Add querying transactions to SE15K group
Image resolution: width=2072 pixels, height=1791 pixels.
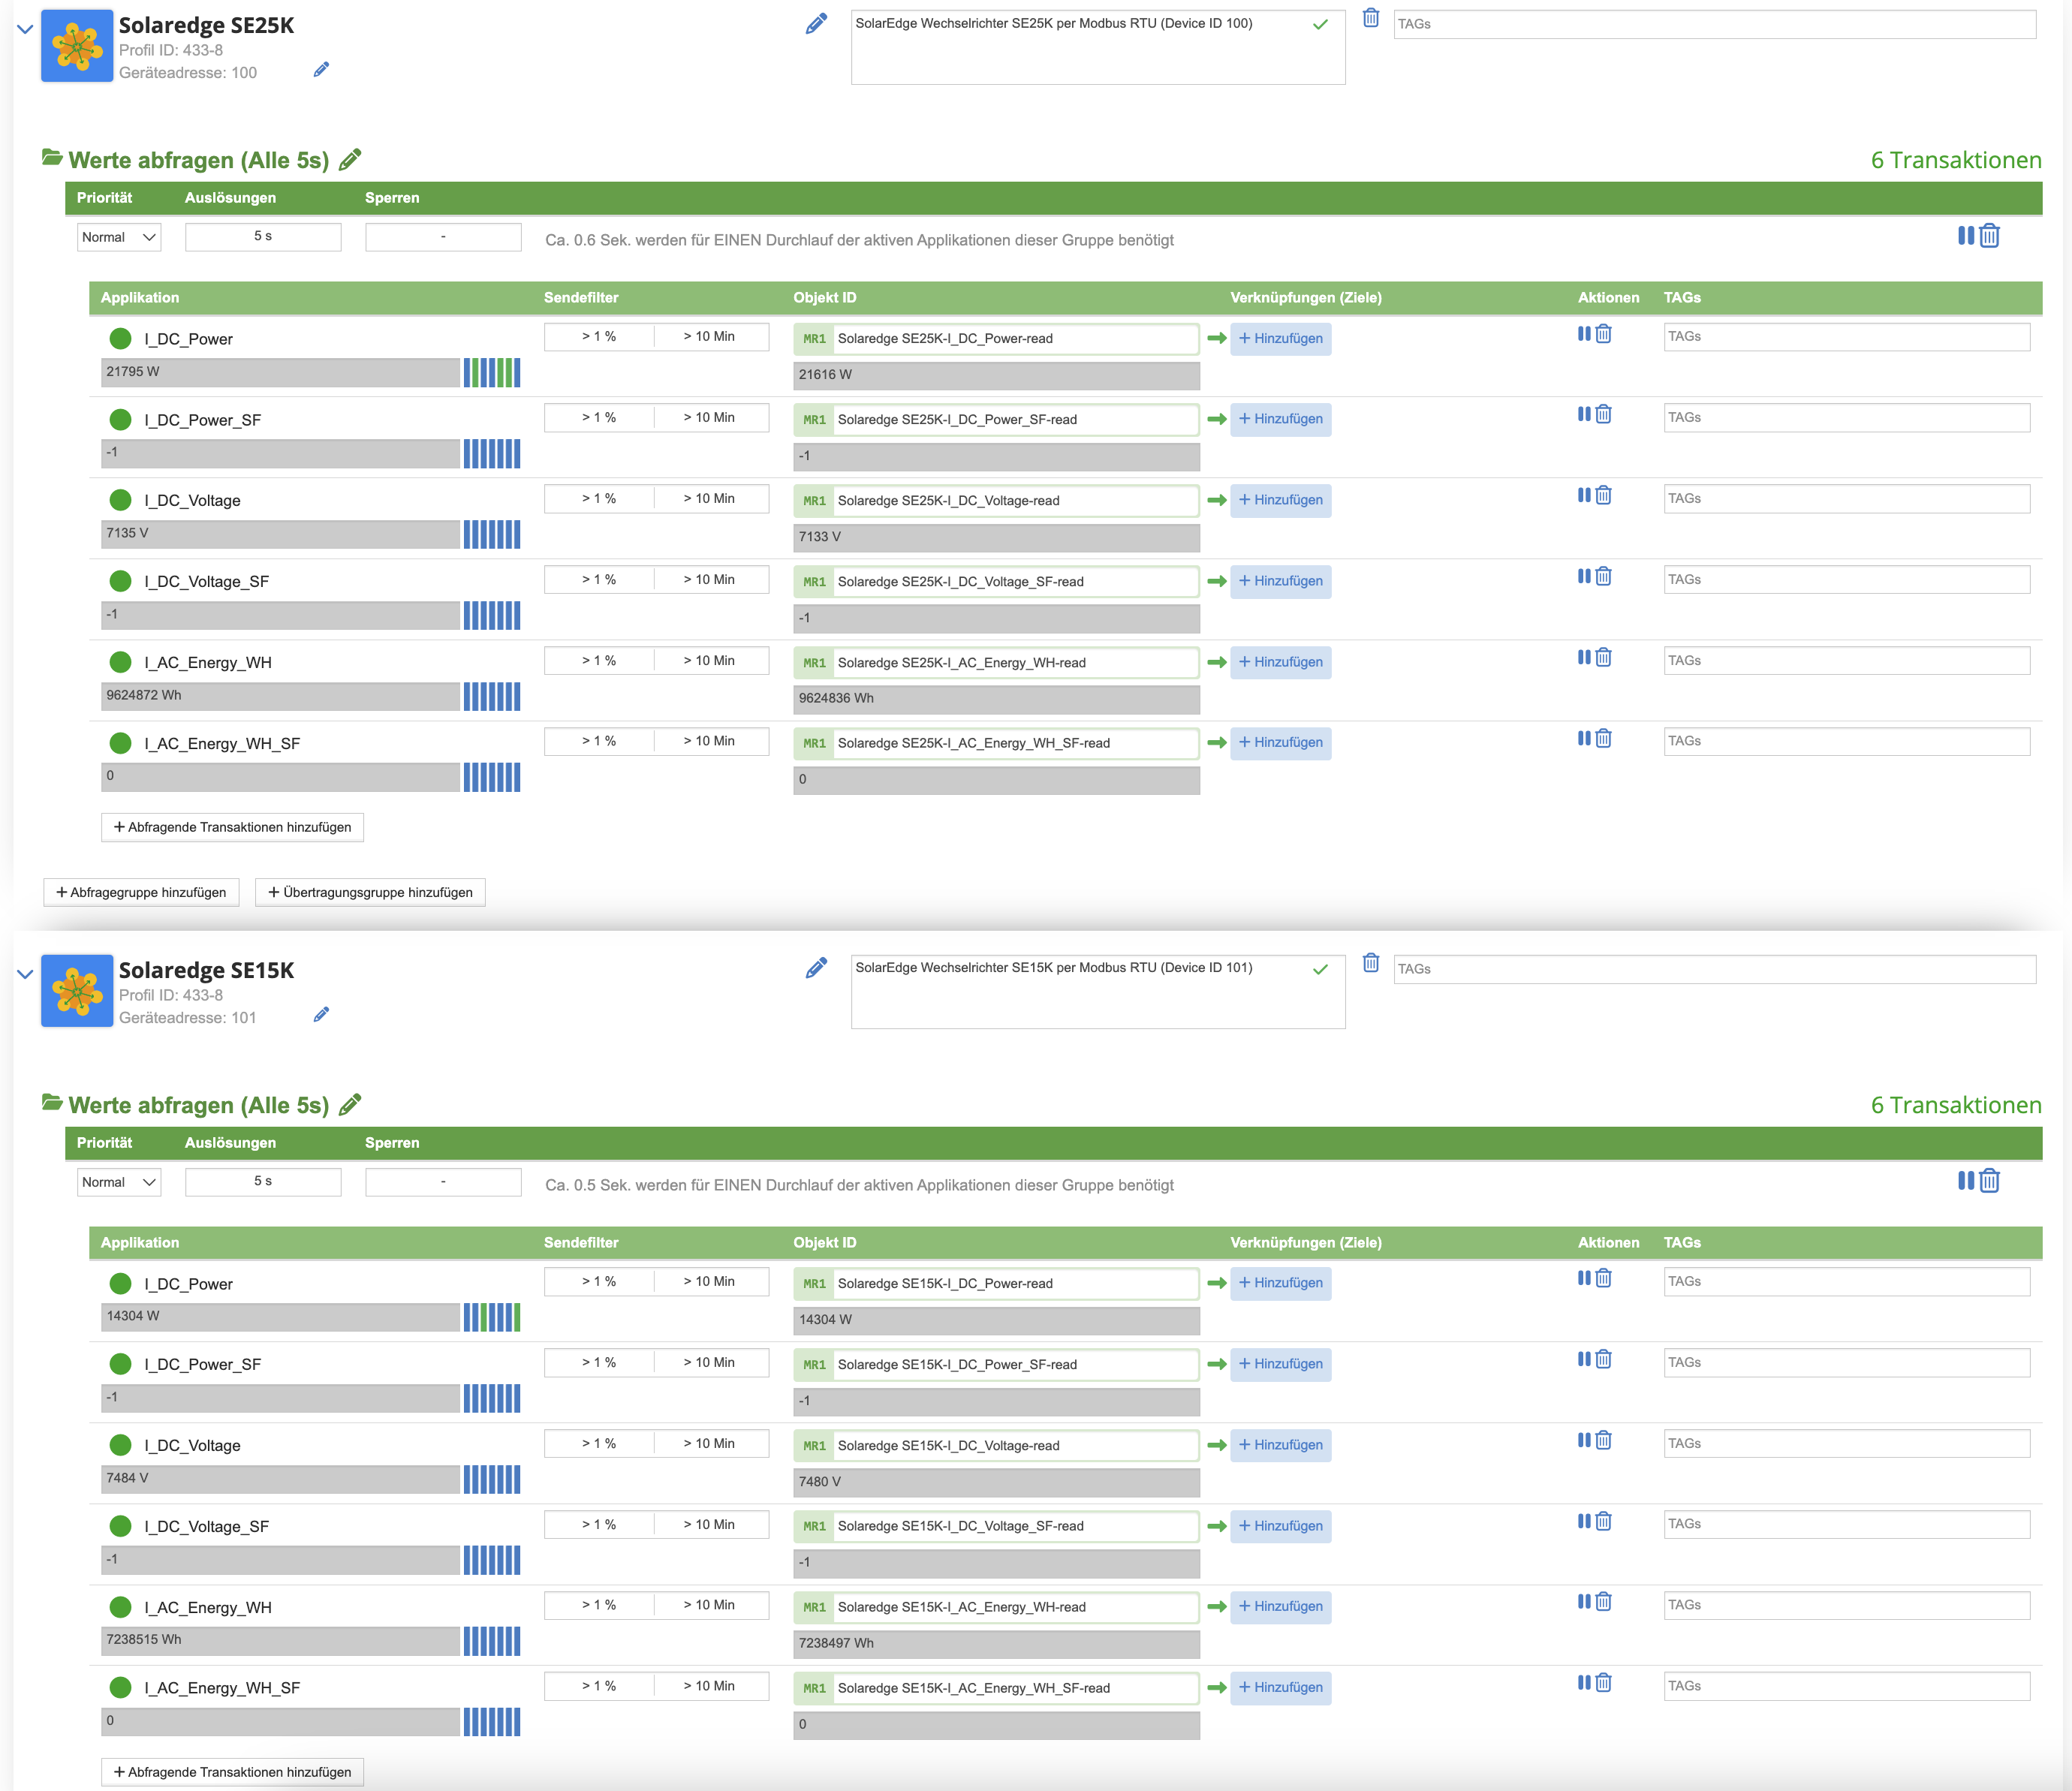click(x=232, y=1772)
